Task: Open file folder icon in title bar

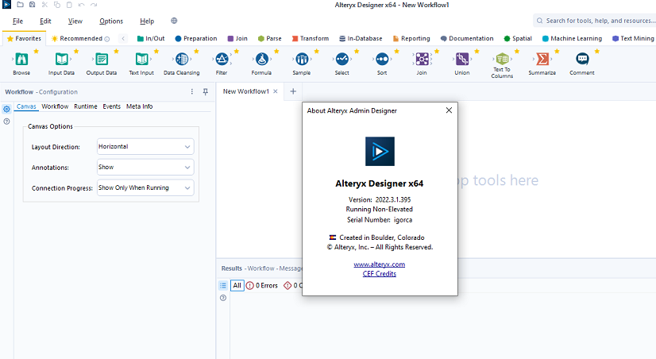Action: [20, 5]
